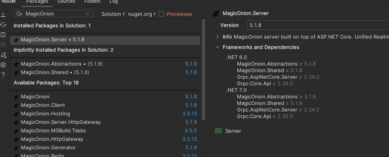Click the C# Server project icon

click(x=218, y=131)
